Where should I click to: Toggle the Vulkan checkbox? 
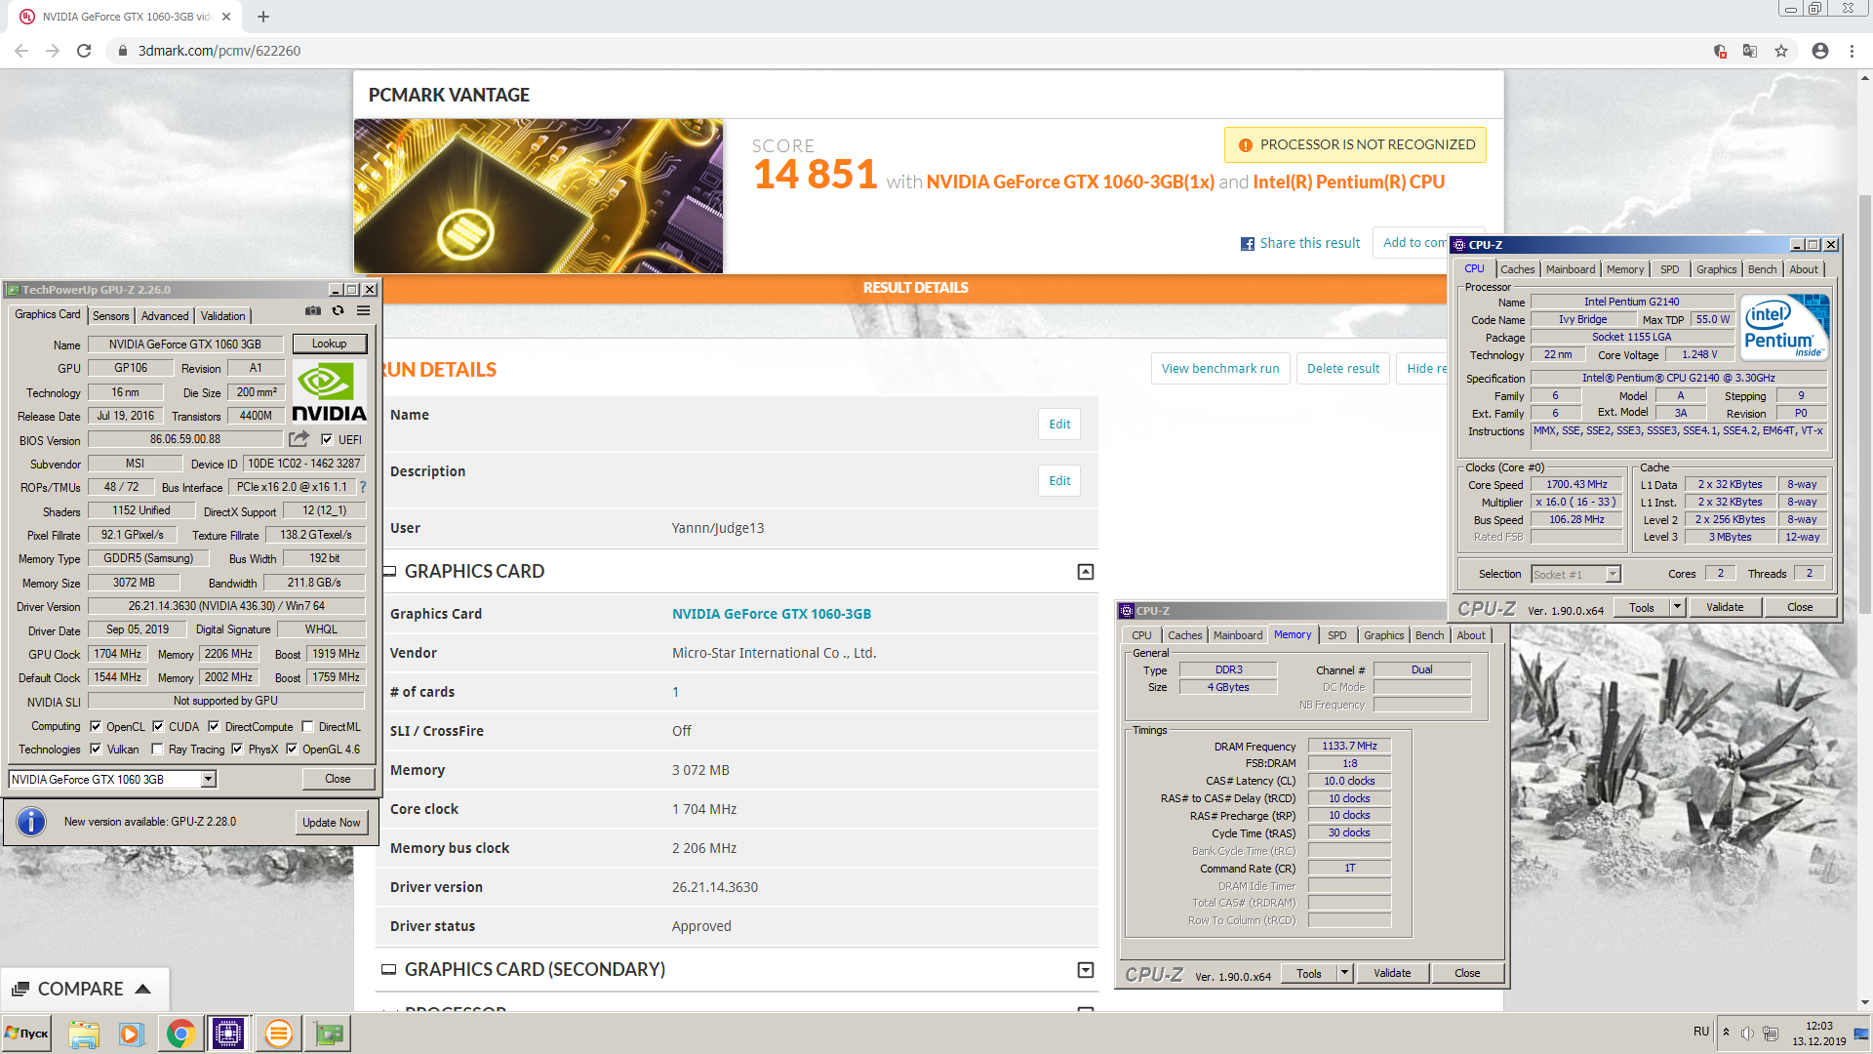coord(96,750)
